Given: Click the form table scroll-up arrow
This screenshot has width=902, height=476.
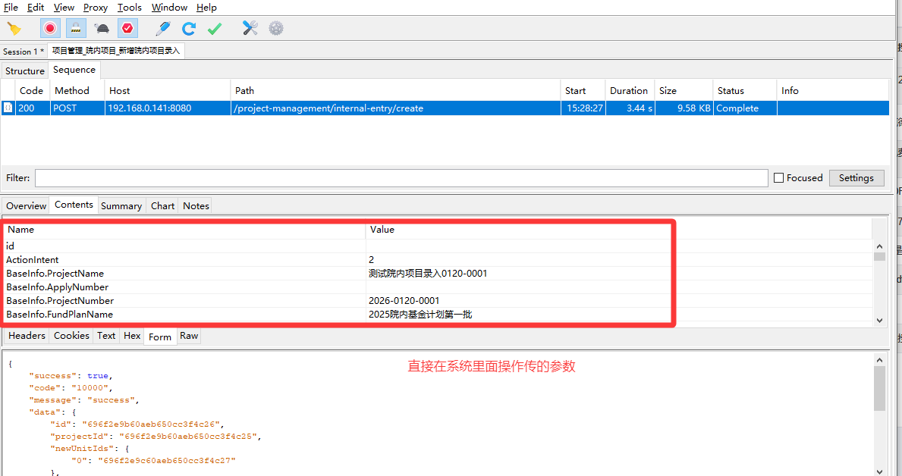Looking at the screenshot, I should 879,246.
